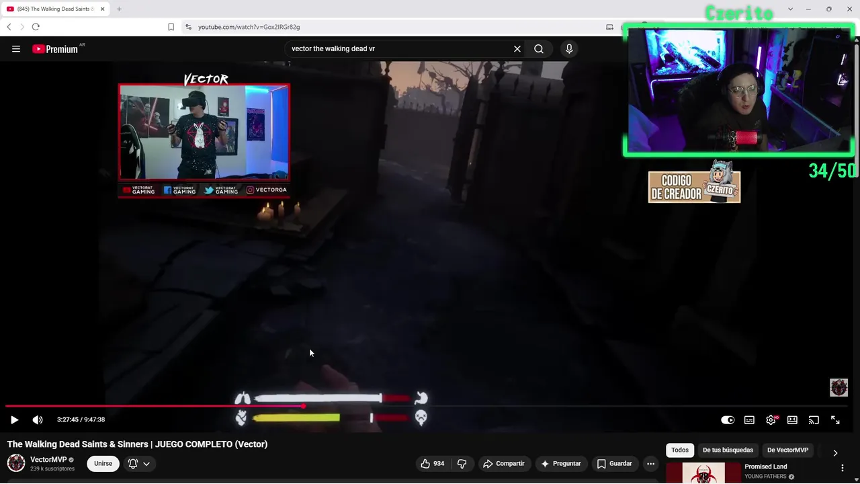Open player settings gear

point(771,420)
